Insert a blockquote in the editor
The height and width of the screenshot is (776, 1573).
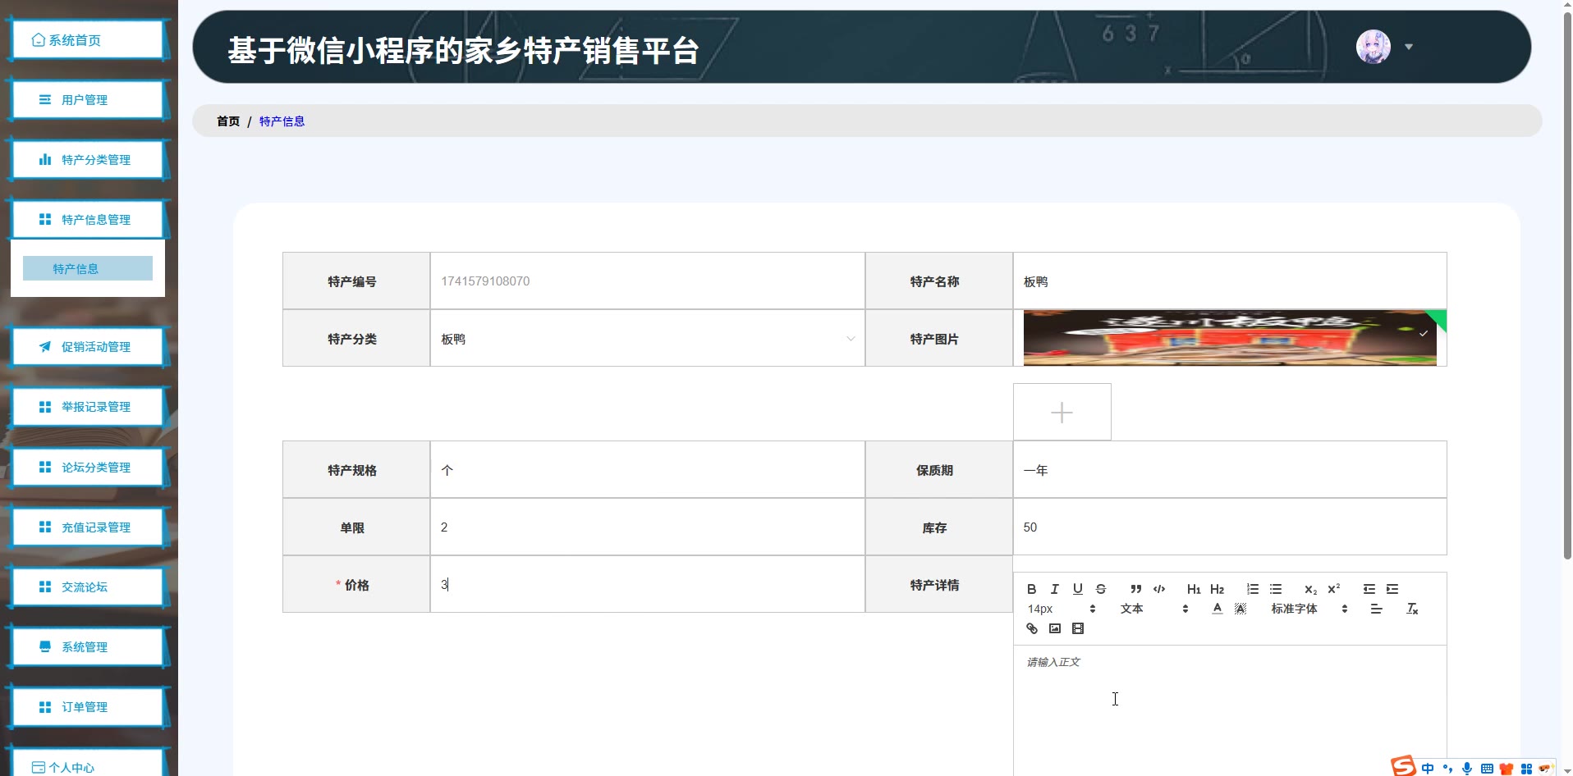click(1136, 589)
